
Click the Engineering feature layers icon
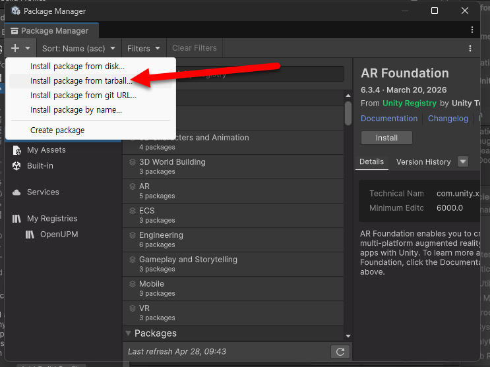click(133, 235)
